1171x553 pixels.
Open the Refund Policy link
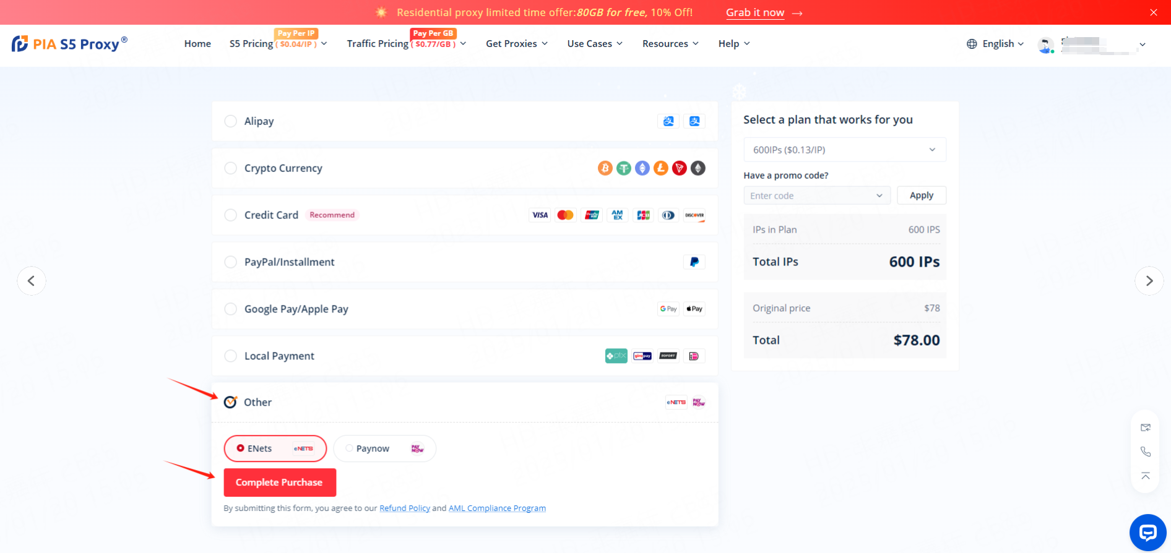404,508
